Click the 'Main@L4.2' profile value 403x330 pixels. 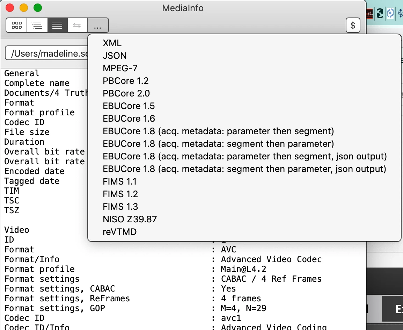pos(243,269)
